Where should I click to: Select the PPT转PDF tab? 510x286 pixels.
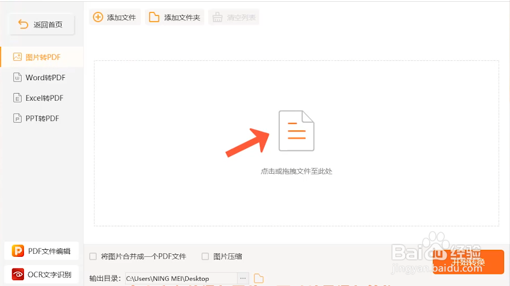(42, 118)
